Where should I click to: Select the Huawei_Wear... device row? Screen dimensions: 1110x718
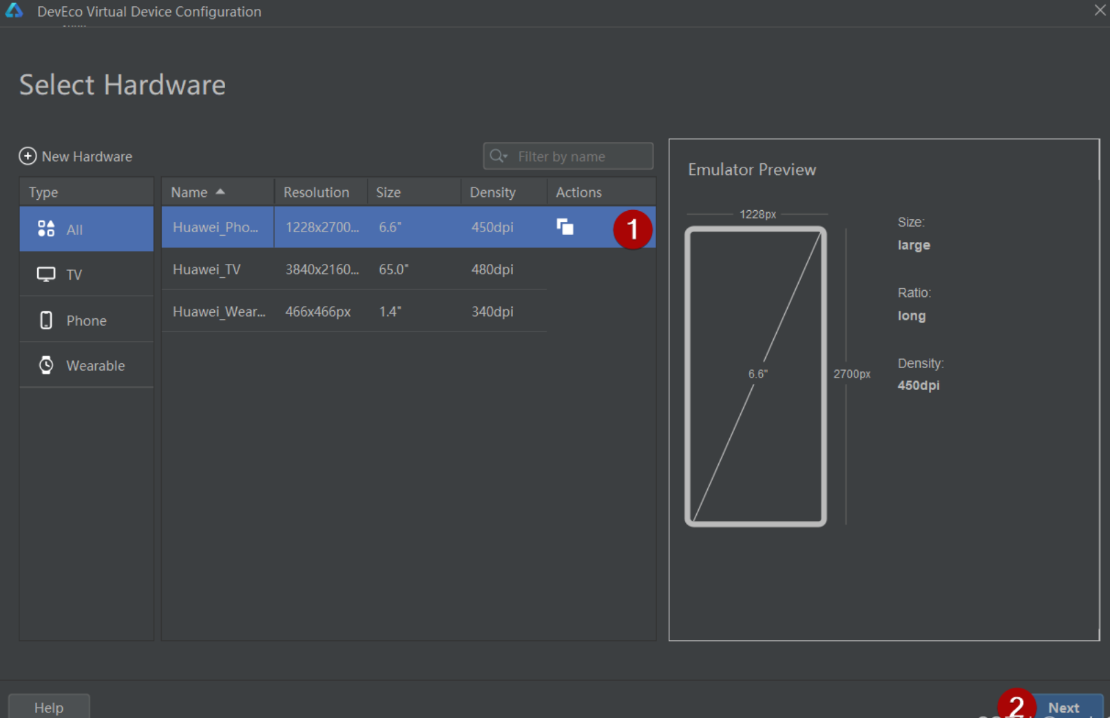coord(354,311)
